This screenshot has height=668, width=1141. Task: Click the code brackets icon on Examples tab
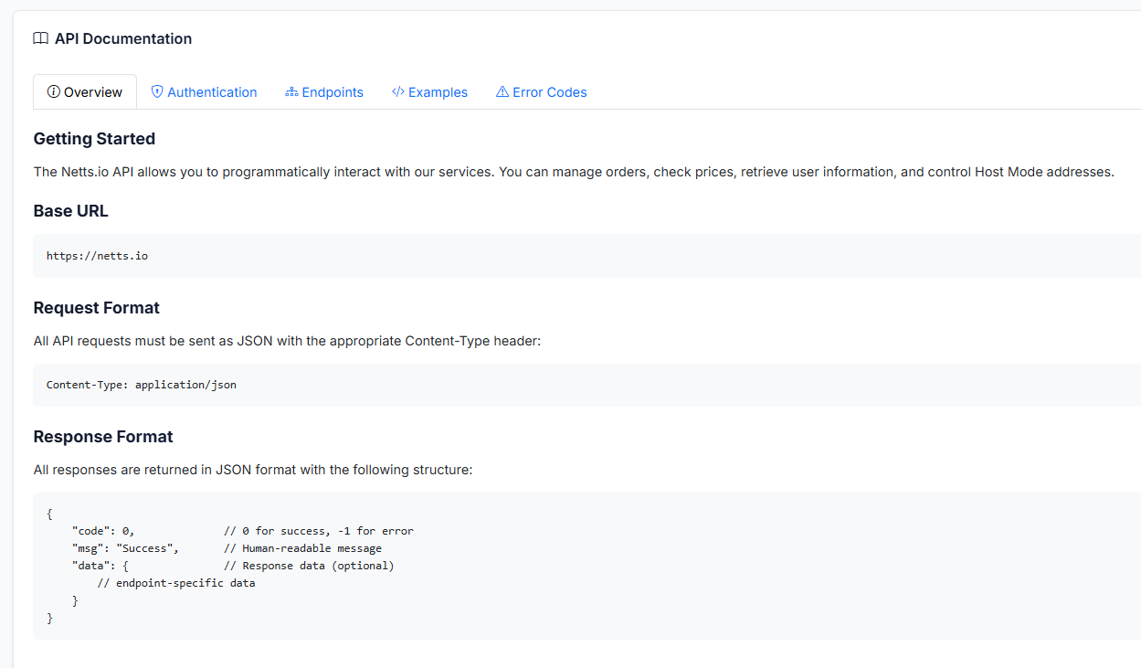click(x=398, y=92)
